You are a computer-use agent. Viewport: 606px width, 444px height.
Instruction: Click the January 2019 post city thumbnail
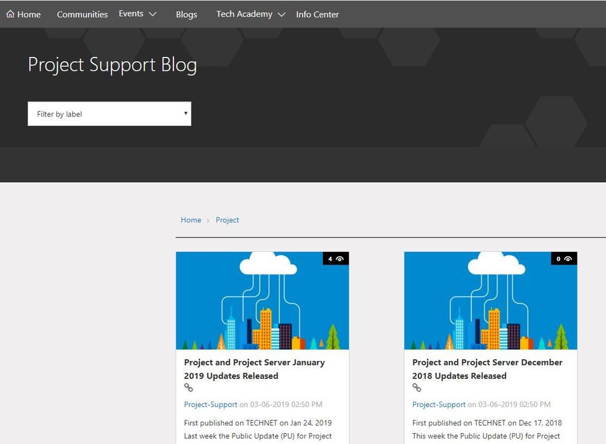[x=263, y=301]
